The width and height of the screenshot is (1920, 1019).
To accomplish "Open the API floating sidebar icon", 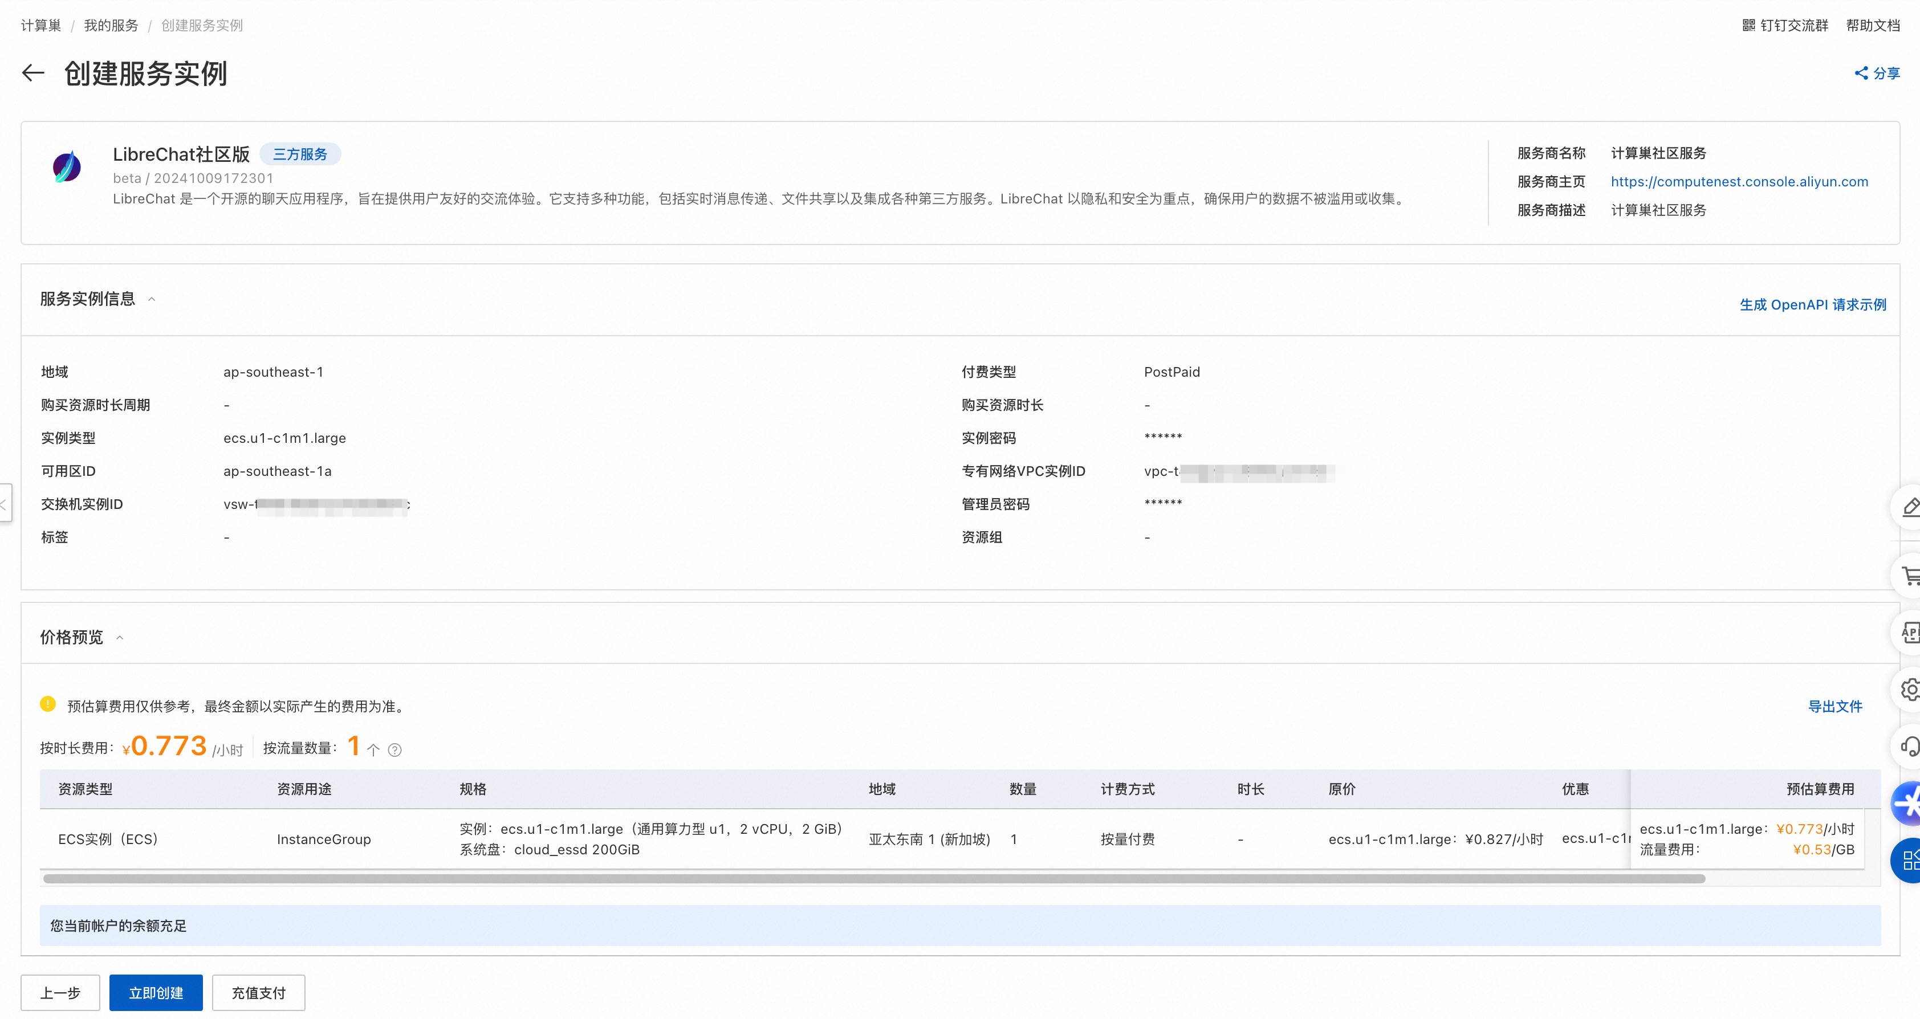I will click(1910, 633).
